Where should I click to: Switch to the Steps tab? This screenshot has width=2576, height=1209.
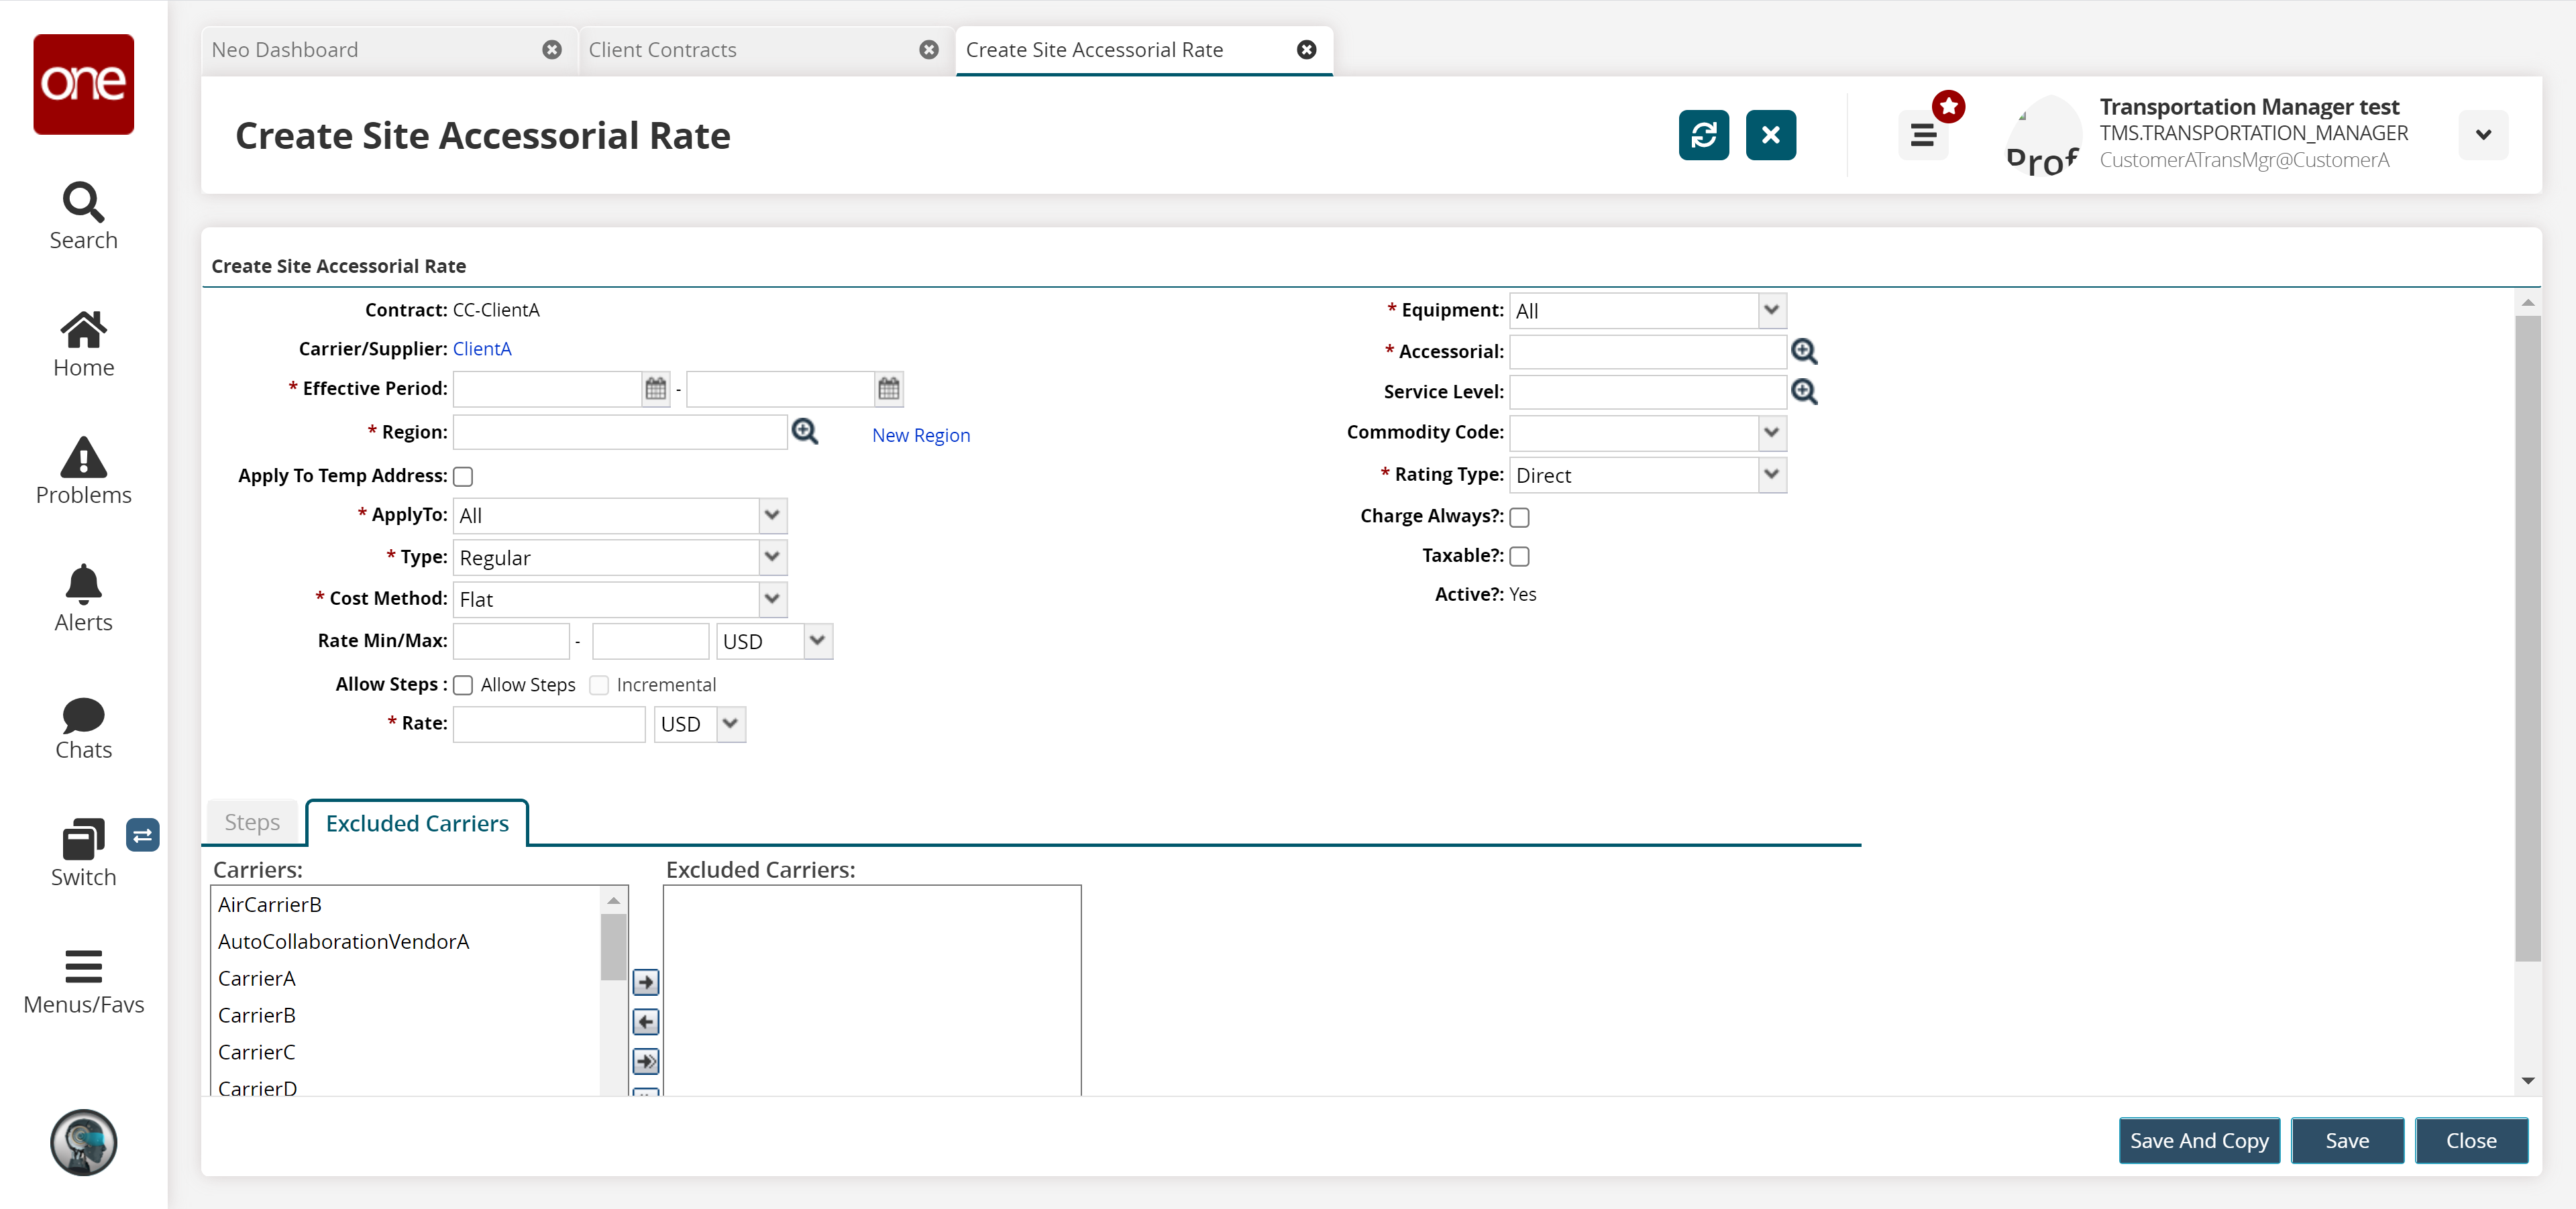(x=252, y=822)
